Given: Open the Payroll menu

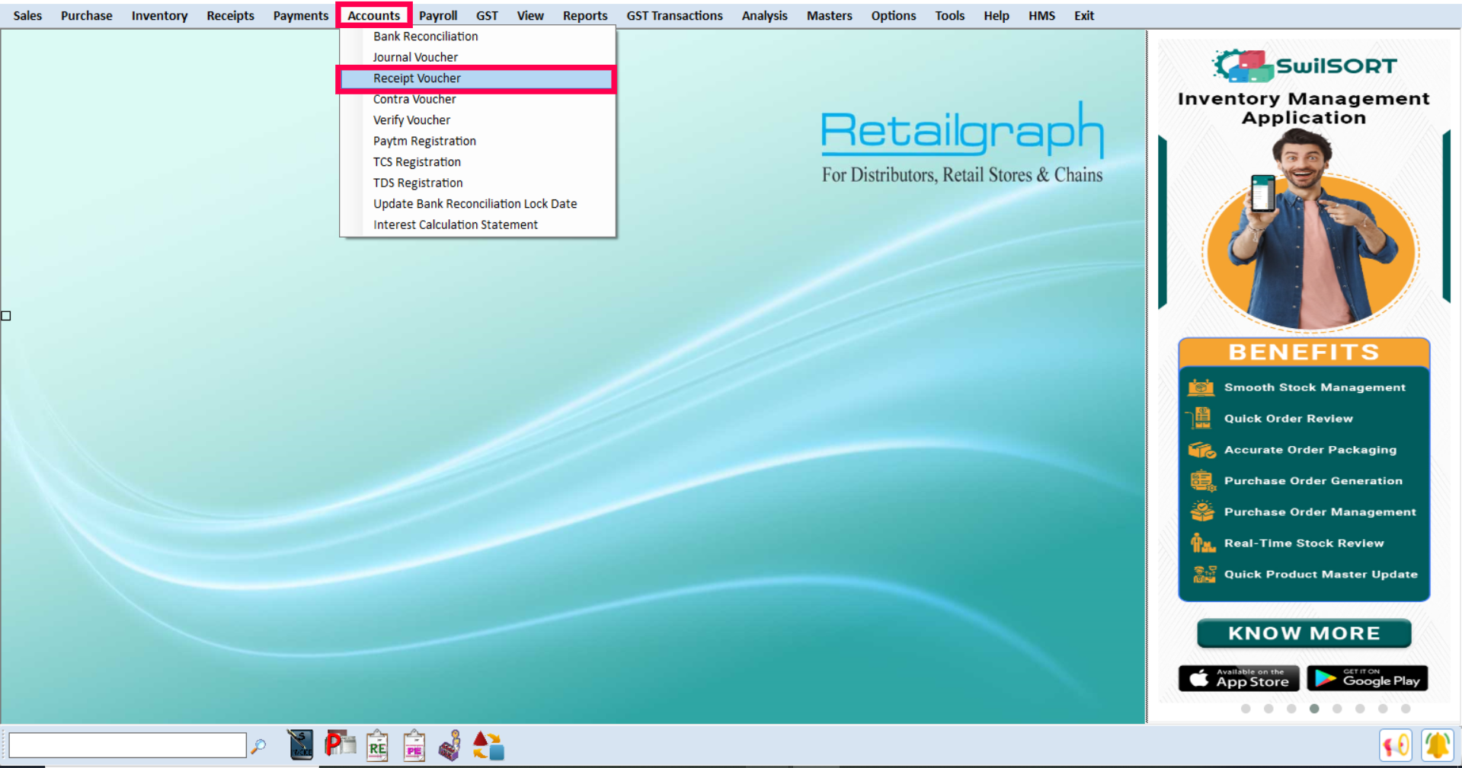Looking at the screenshot, I should pos(438,15).
